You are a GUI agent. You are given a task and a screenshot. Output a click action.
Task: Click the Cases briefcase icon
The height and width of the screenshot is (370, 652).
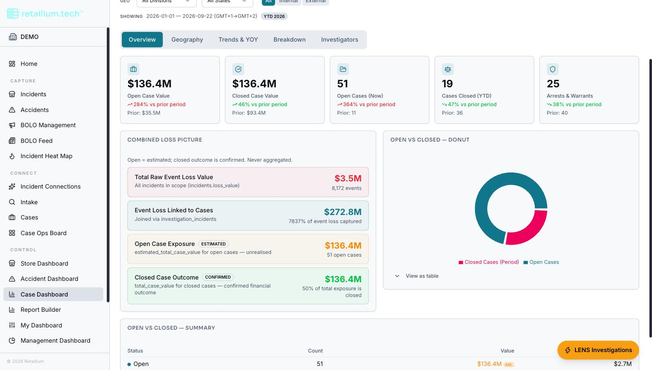coord(12,217)
